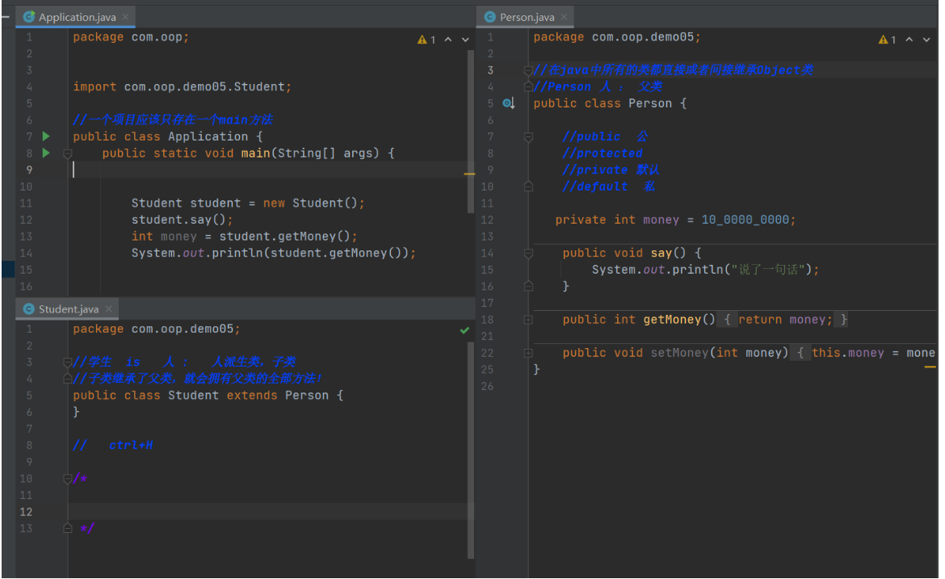Go to previous highlighted problem in Person.java
This screenshot has width=945, height=579.
[909, 40]
